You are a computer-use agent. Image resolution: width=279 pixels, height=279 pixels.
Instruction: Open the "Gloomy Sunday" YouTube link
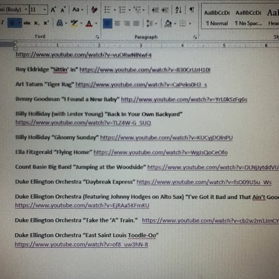tap(167, 138)
